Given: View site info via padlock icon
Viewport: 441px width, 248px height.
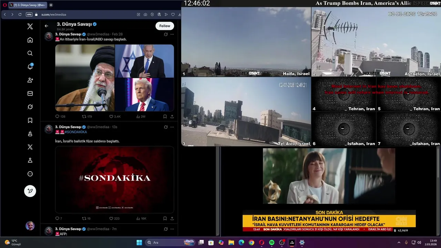Looking at the screenshot, I should (x=36, y=14).
